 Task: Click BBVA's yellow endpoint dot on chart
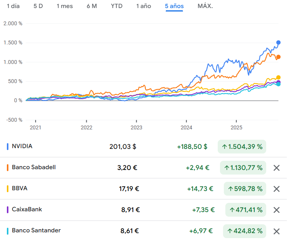pyautogui.click(x=278, y=77)
